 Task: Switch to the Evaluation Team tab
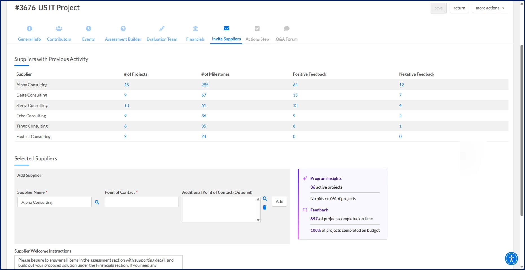[162, 39]
